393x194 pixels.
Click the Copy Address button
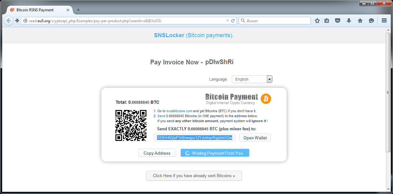(157, 153)
